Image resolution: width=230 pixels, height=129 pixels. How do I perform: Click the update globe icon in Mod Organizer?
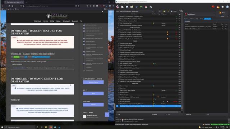(223, 7)
